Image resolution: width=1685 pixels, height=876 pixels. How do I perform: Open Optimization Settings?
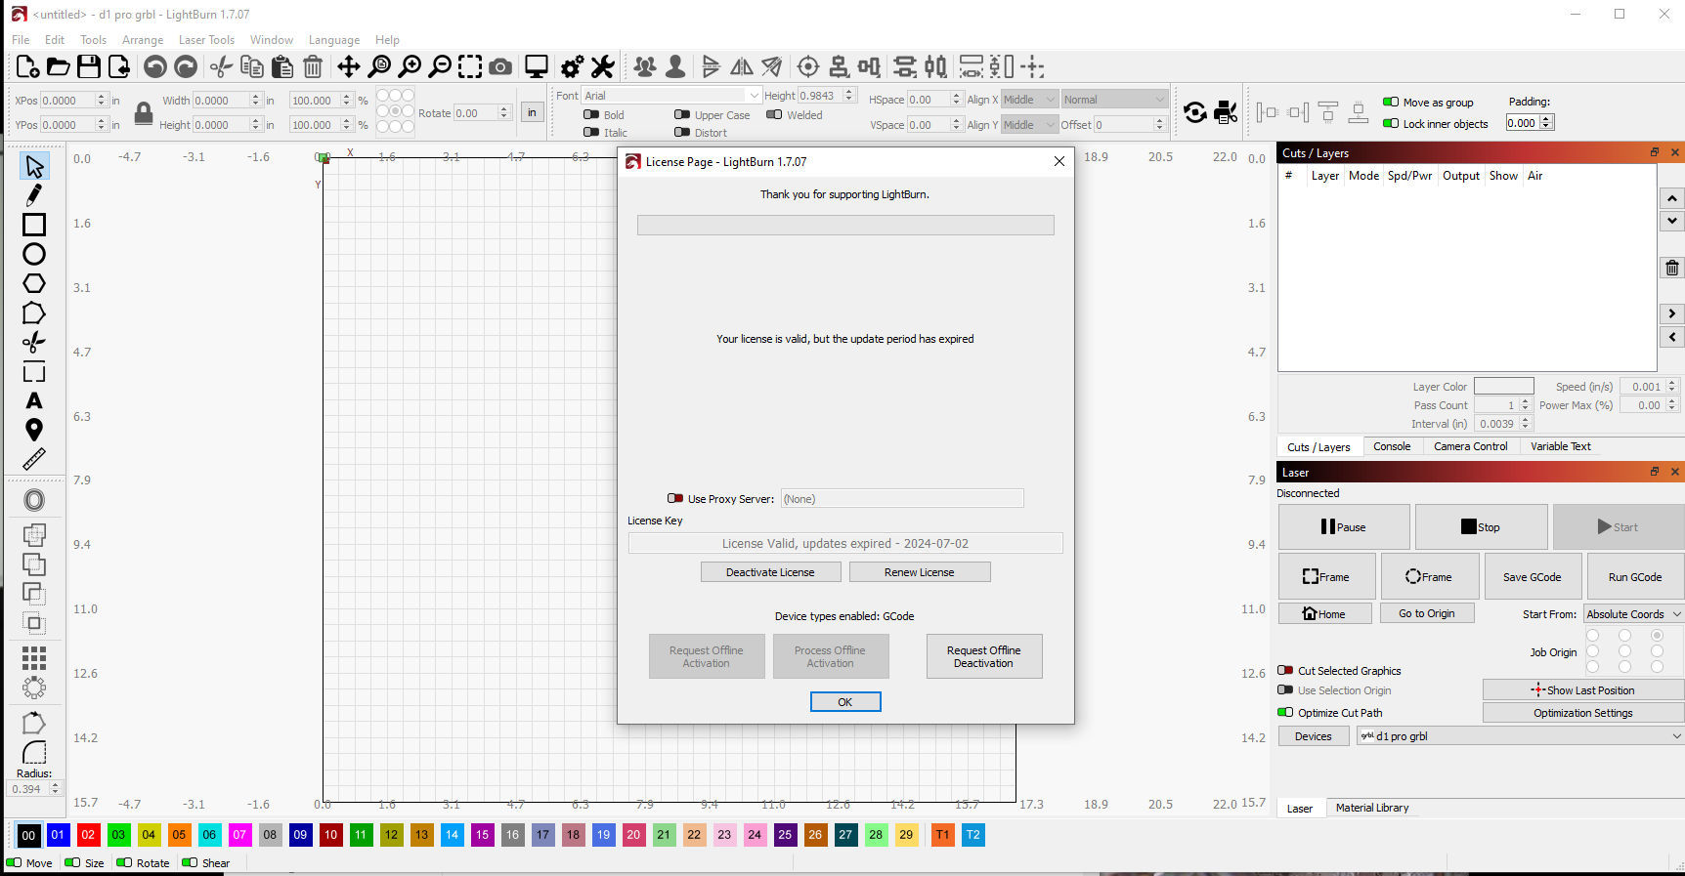(1582, 713)
